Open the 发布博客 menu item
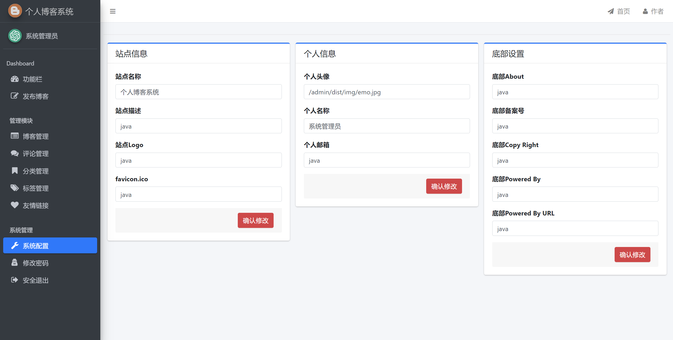This screenshot has height=340, width=673. click(x=50, y=96)
